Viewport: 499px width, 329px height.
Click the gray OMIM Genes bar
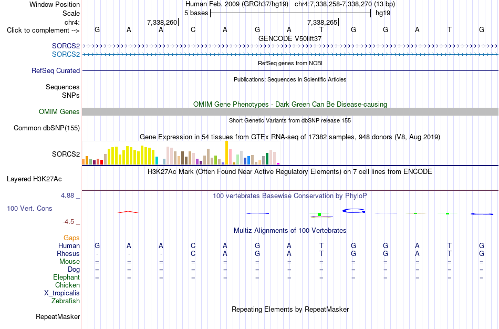click(290, 111)
